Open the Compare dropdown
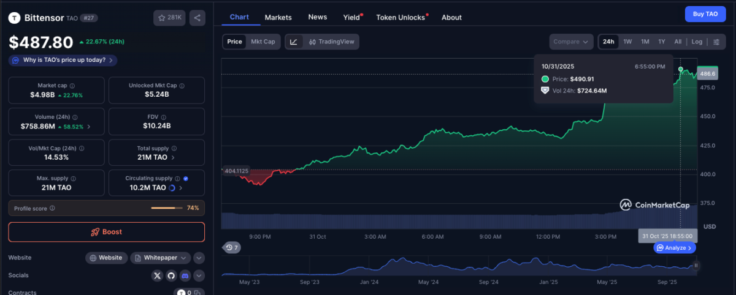Viewport: 736px width, 295px height. click(571, 42)
